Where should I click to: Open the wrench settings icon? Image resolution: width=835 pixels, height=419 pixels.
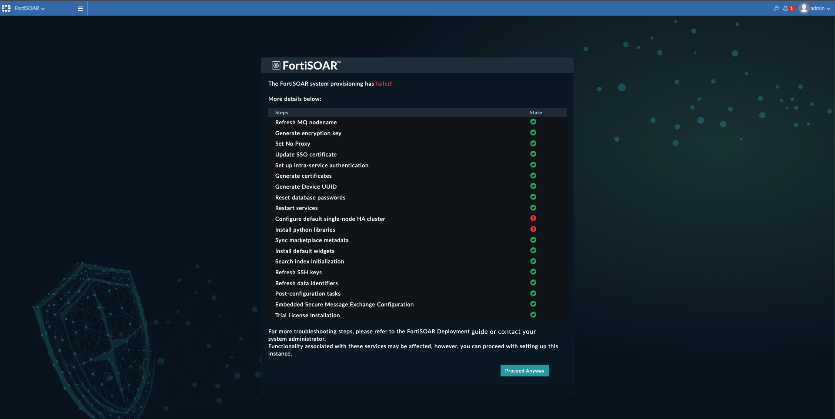pyautogui.click(x=776, y=8)
